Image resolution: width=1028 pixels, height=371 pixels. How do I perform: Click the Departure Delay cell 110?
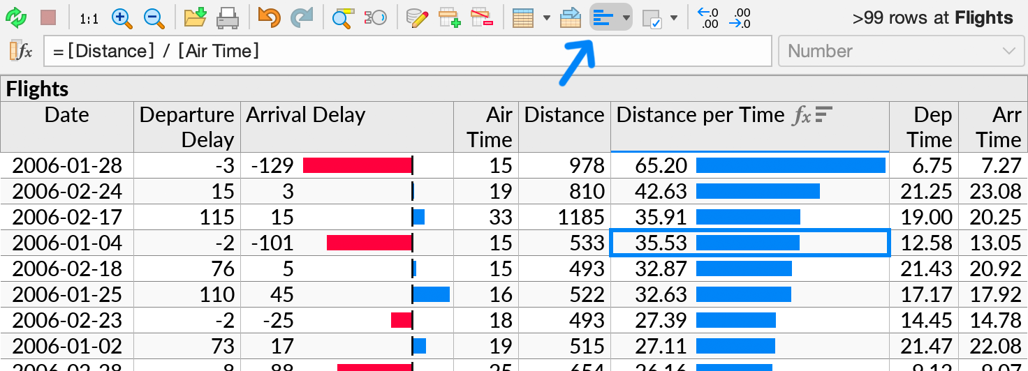[x=187, y=294]
